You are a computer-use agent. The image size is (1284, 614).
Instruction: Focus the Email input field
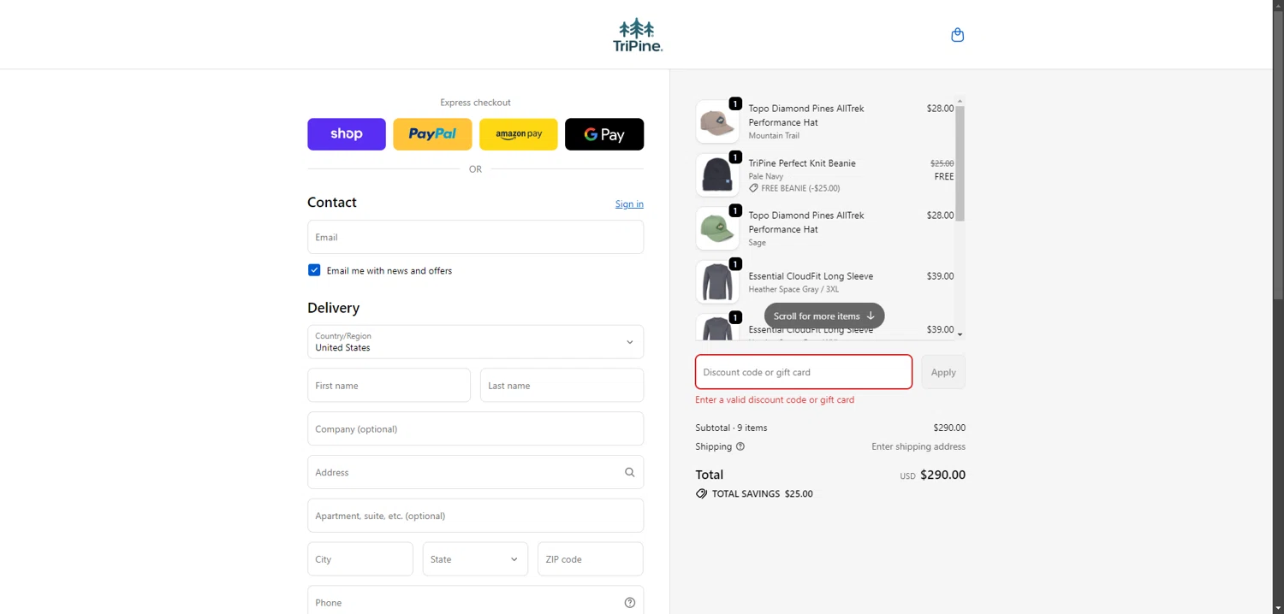pyautogui.click(x=475, y=237)
